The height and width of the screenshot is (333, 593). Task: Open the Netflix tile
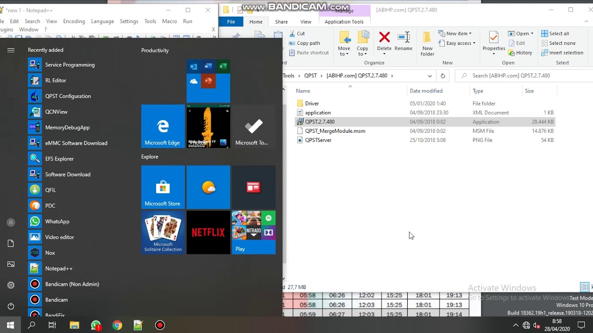coord(208,233)
